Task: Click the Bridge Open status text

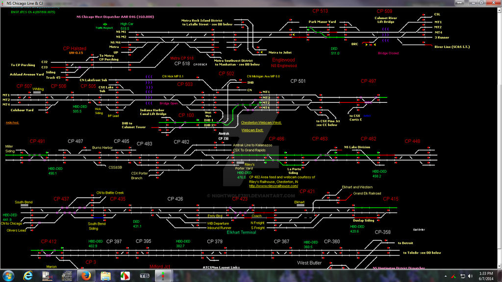Action: (169, 103)
